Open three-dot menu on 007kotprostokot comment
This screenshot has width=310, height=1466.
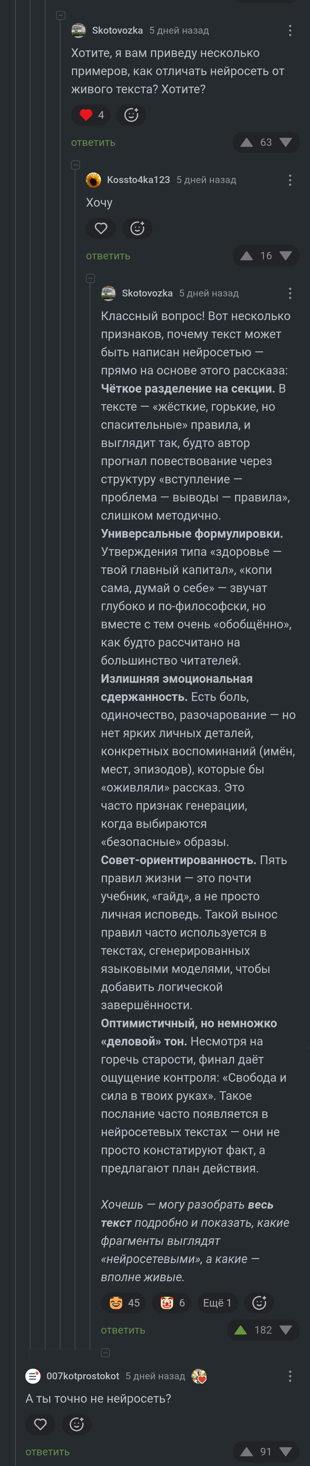tap(290, 1376)
